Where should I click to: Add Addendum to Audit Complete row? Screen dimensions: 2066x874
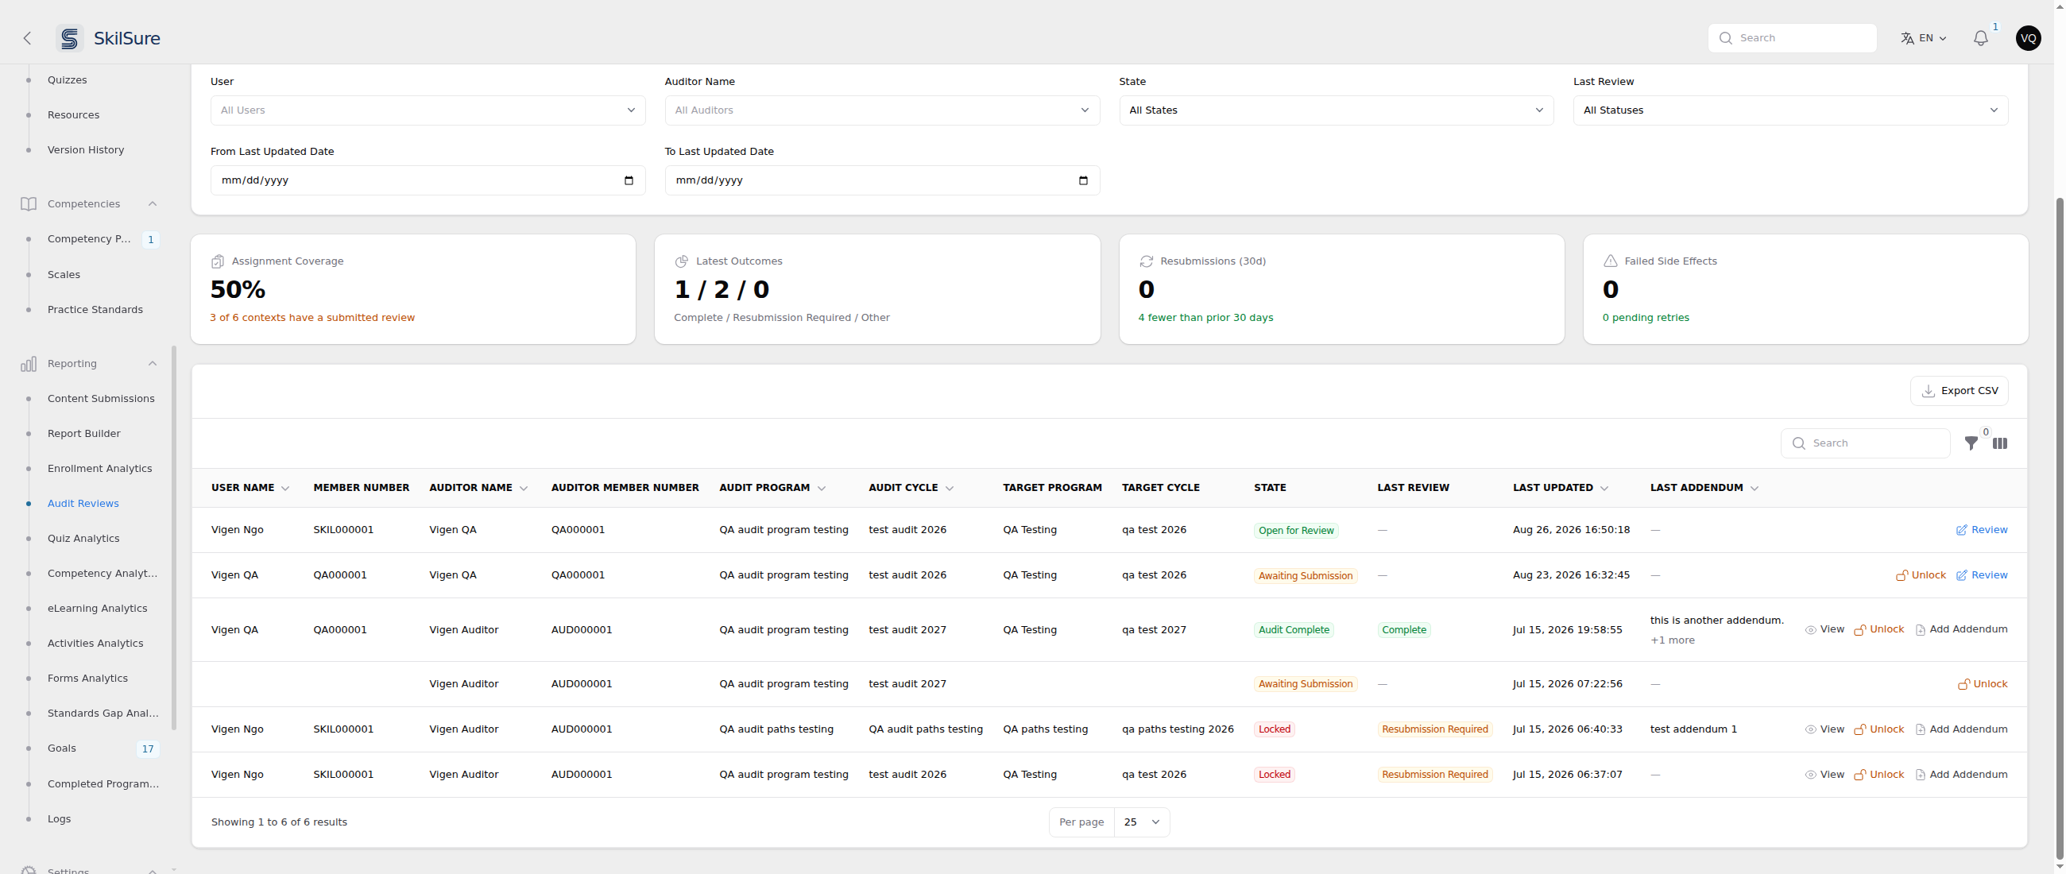click(x=1961, y=629)
